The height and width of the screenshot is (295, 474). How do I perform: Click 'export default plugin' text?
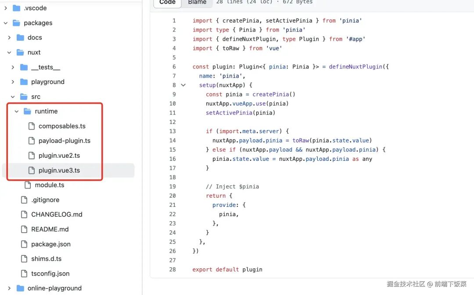[x=227, y=269]
